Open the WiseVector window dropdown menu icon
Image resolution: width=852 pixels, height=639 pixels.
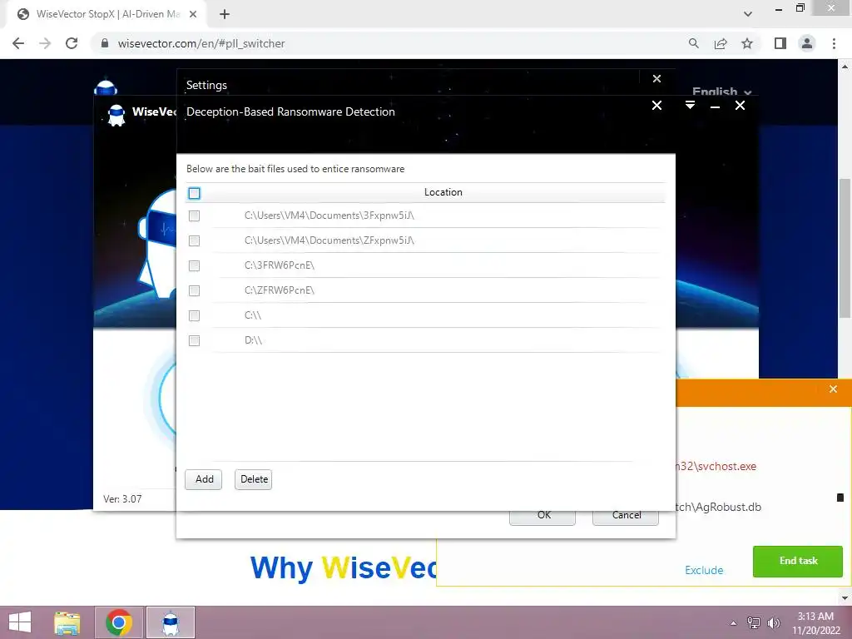(x=690, y=105)
